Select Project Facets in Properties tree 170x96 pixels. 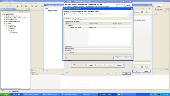pos(53,11)
